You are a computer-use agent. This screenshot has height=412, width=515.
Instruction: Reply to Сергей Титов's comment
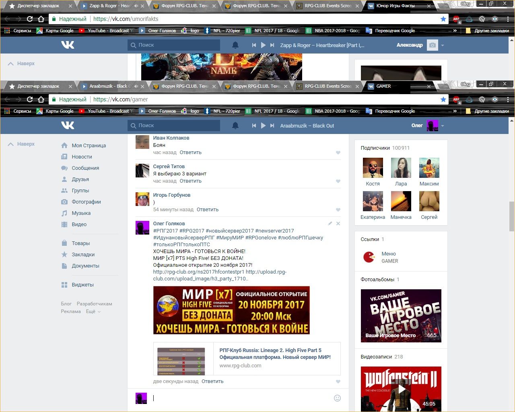coord(191,181)
